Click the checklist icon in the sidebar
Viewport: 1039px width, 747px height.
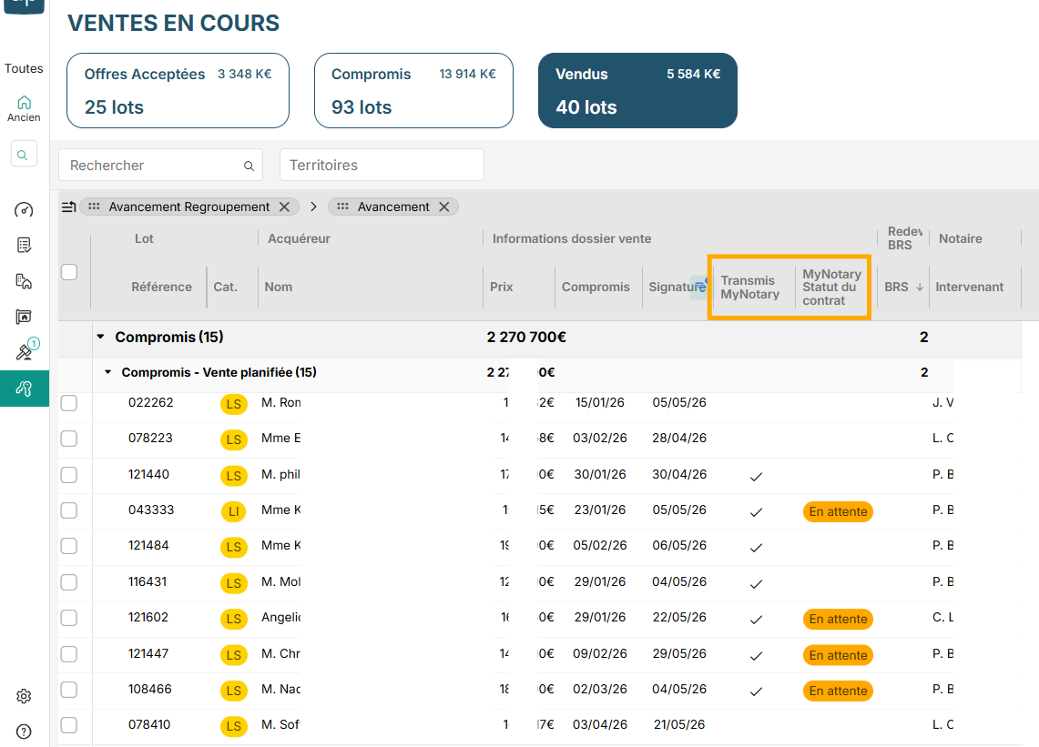(x=25, y=245)
